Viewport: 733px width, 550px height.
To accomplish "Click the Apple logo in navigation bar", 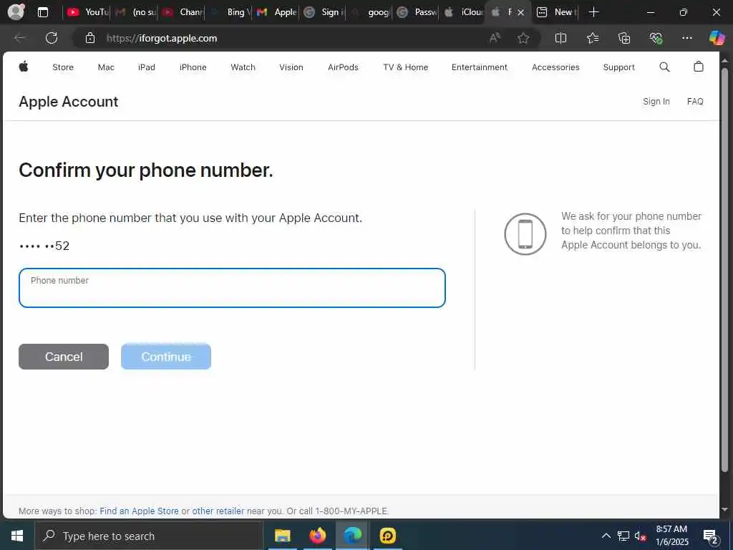I will [x=24, y=67].
